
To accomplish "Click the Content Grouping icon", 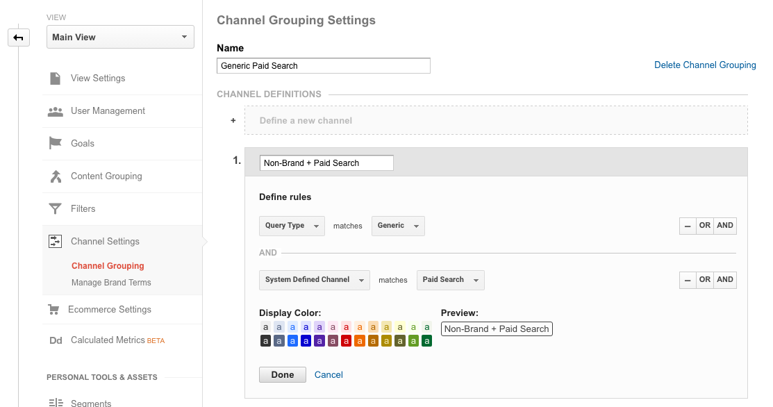I will [55, 176].
